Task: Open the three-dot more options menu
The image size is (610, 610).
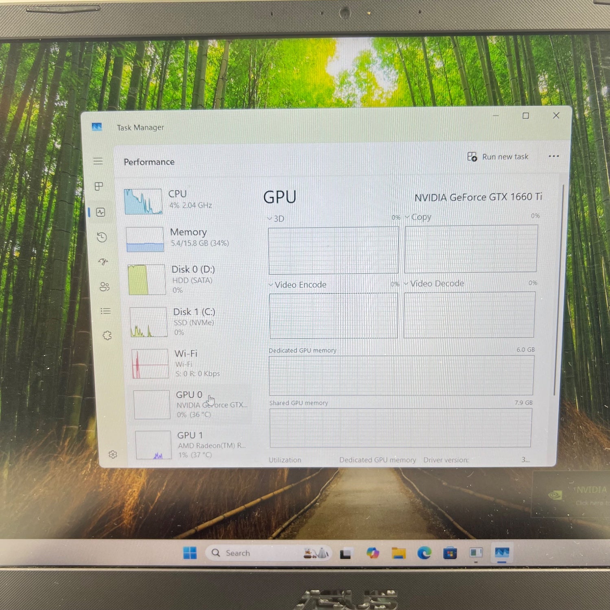Action: 553,156
